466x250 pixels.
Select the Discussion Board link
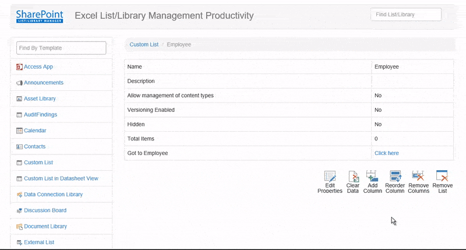coord(45,210)
